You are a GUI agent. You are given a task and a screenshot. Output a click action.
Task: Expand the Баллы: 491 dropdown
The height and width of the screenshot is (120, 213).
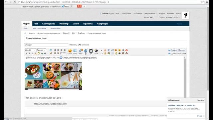(x=149, y=17)
